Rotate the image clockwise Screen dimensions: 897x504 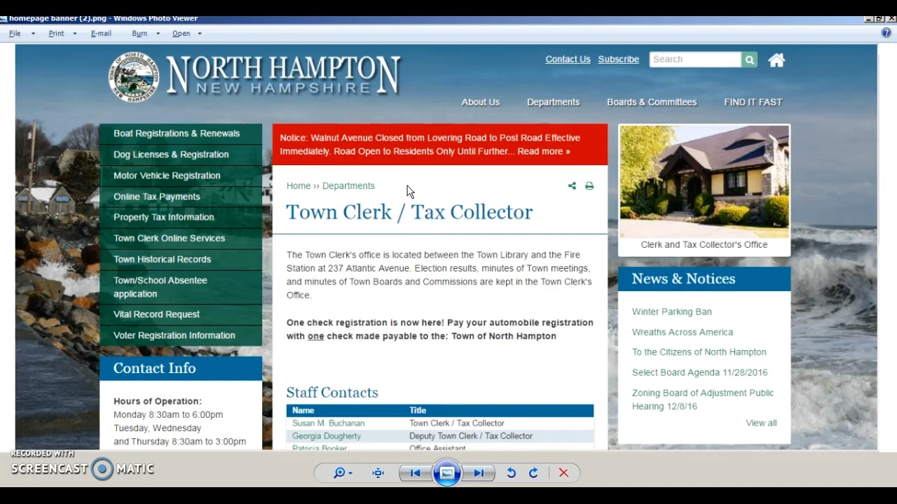point(533,473)
